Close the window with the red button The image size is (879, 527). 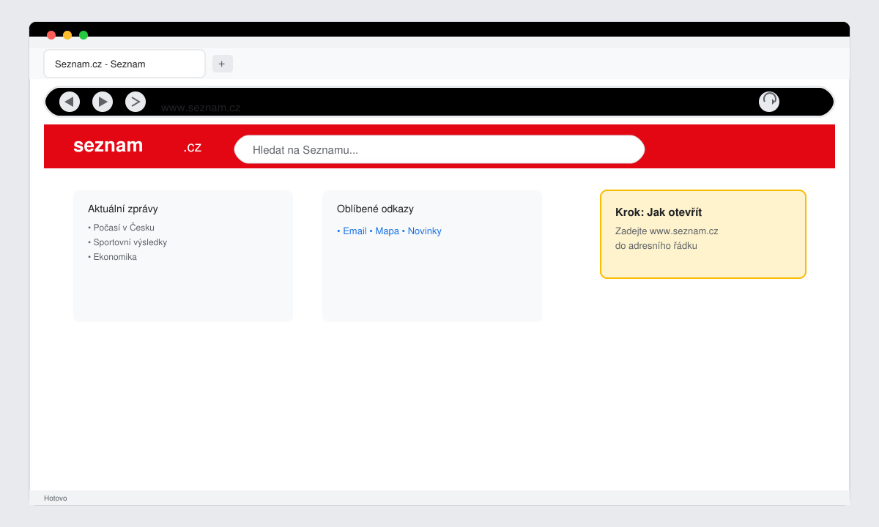[51, 35]
